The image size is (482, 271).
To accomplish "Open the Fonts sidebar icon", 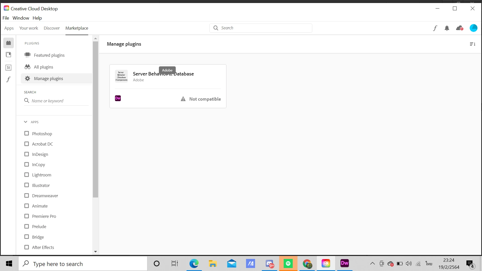I will point(9,79).
